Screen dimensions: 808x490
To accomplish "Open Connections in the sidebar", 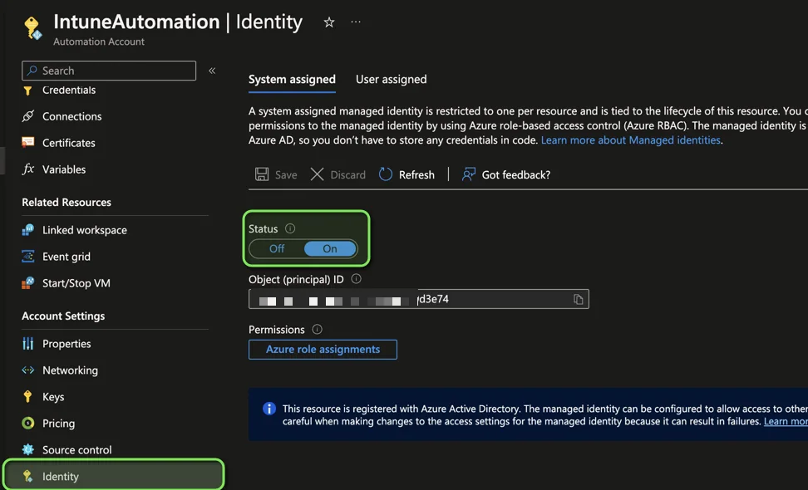I will [71, 116].
